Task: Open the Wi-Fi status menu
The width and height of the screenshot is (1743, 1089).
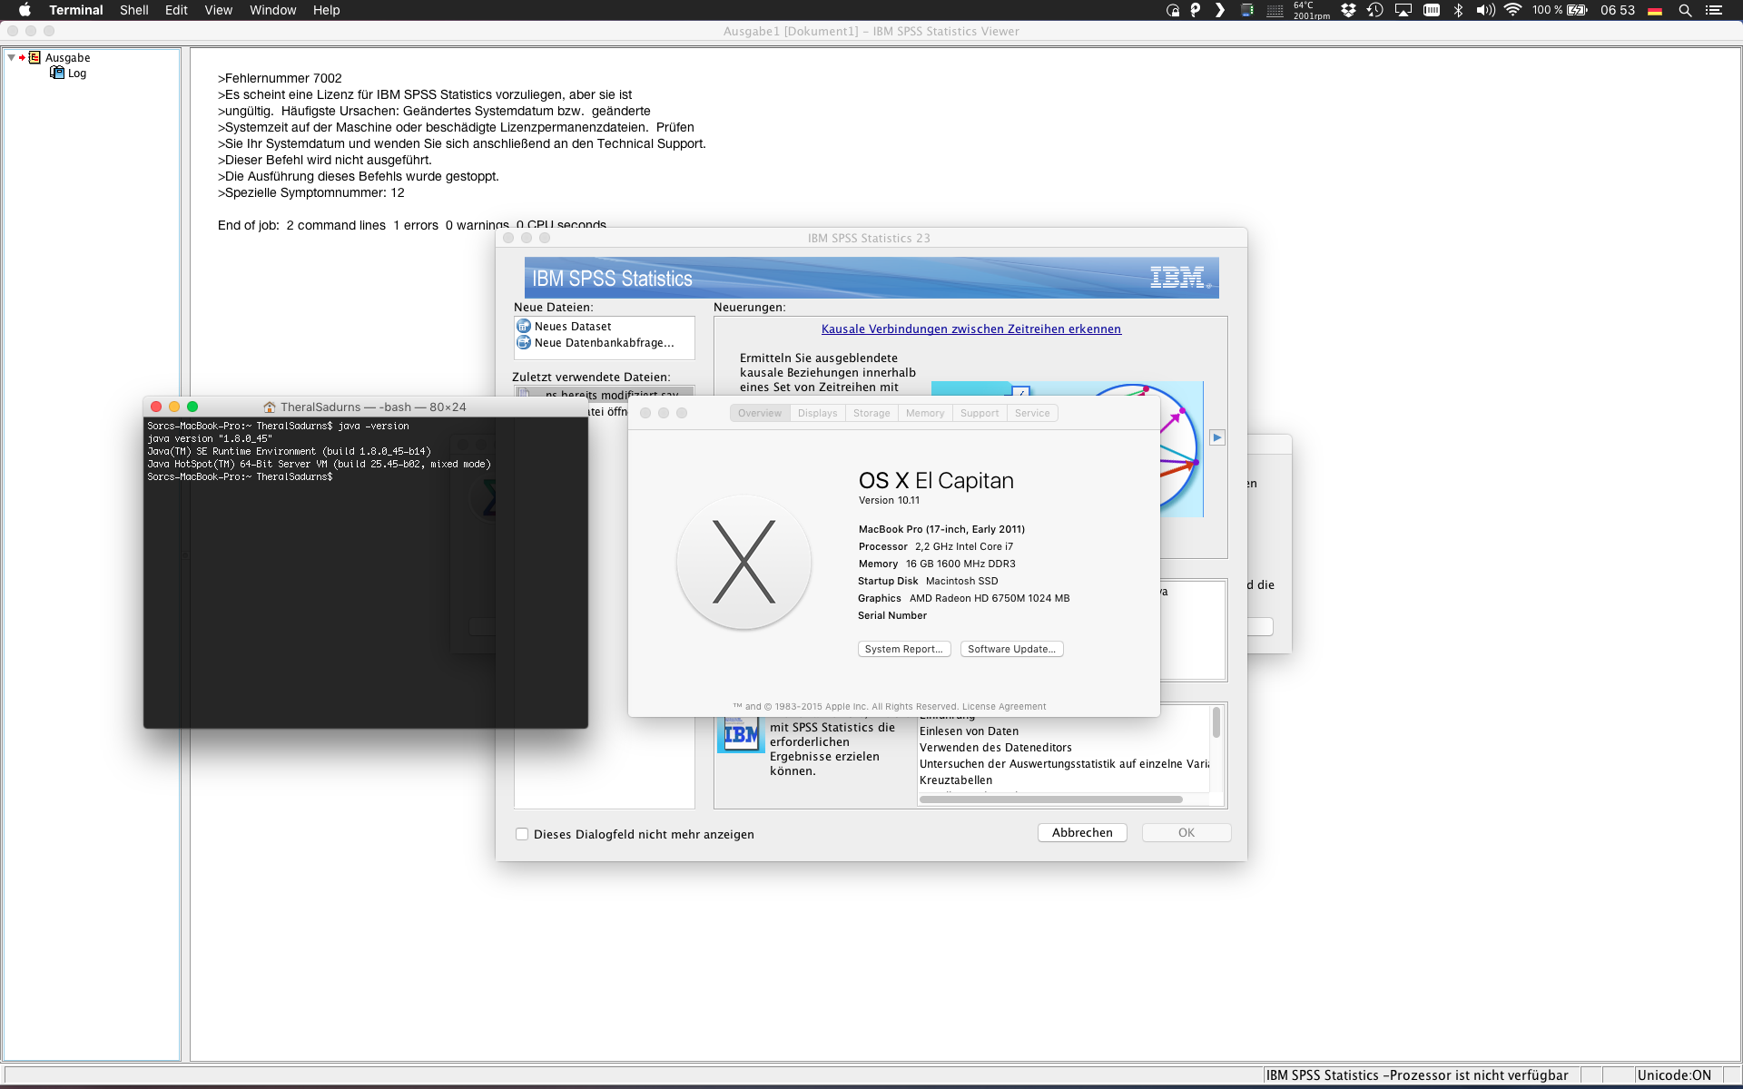Action: coord(1512,10)
